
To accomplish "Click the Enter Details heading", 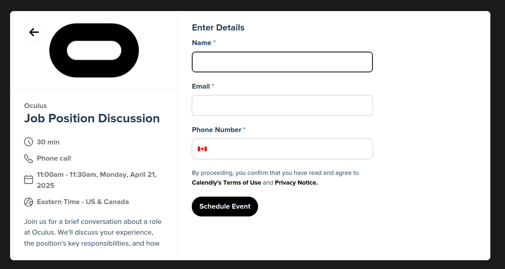I will [218, 28].
